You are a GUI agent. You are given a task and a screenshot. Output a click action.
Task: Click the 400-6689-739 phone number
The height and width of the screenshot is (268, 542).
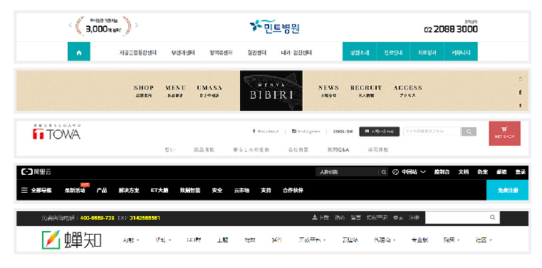tap(97, 218)
